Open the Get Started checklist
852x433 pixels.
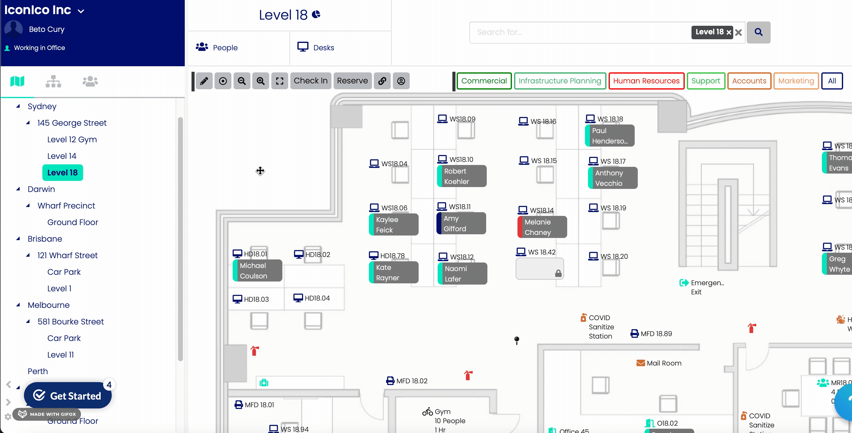tap(67, 395)
